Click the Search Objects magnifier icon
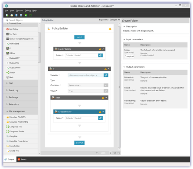 [7, 20]
